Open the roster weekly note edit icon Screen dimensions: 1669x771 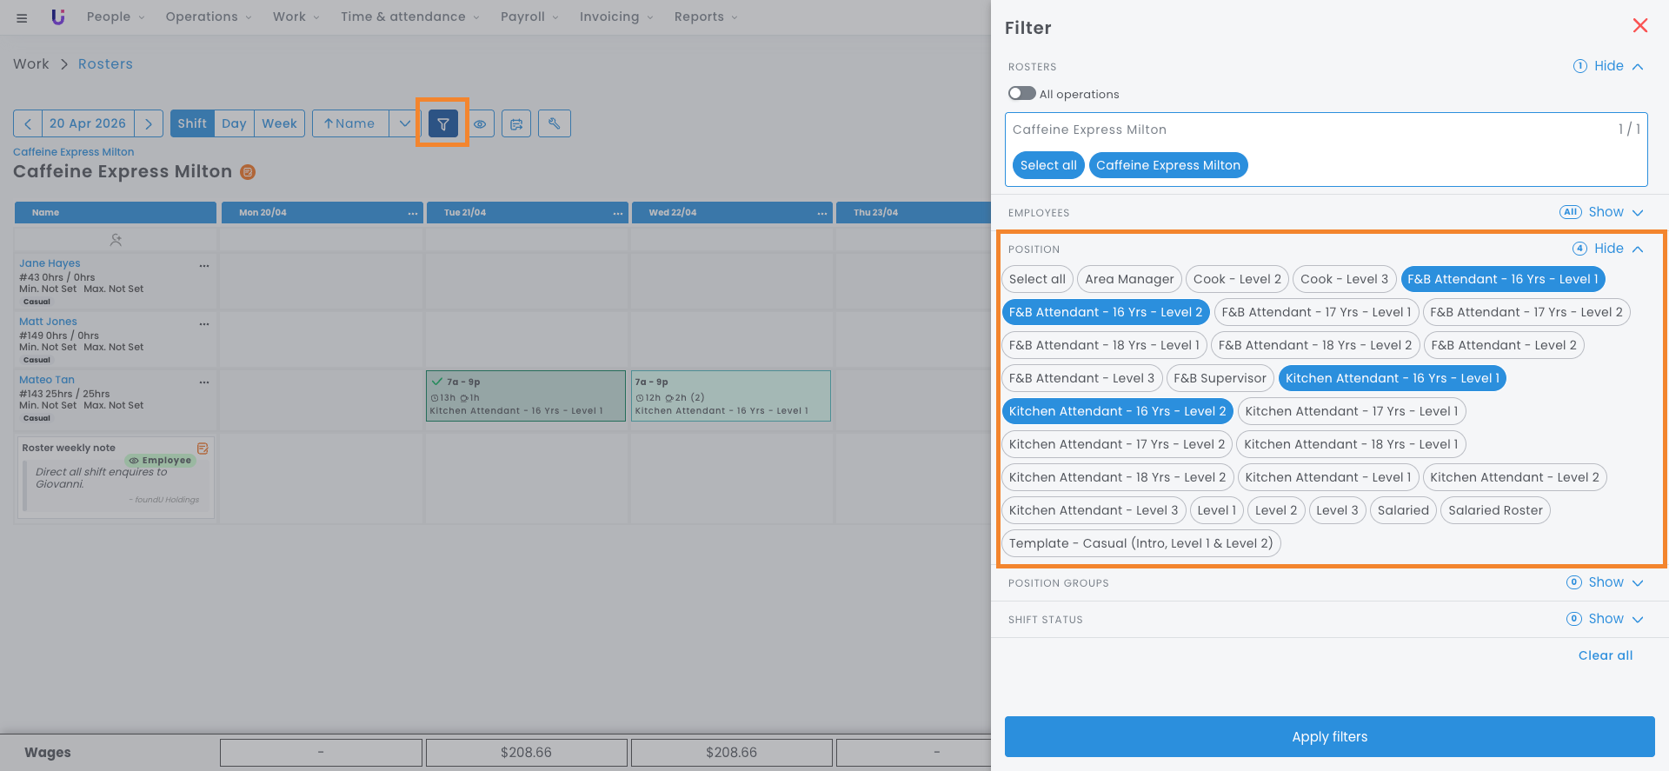click(203, 449)
